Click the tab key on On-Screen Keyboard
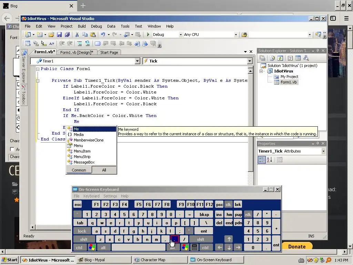This screenshot has width=353, height=265. click(x=80, y=223)
